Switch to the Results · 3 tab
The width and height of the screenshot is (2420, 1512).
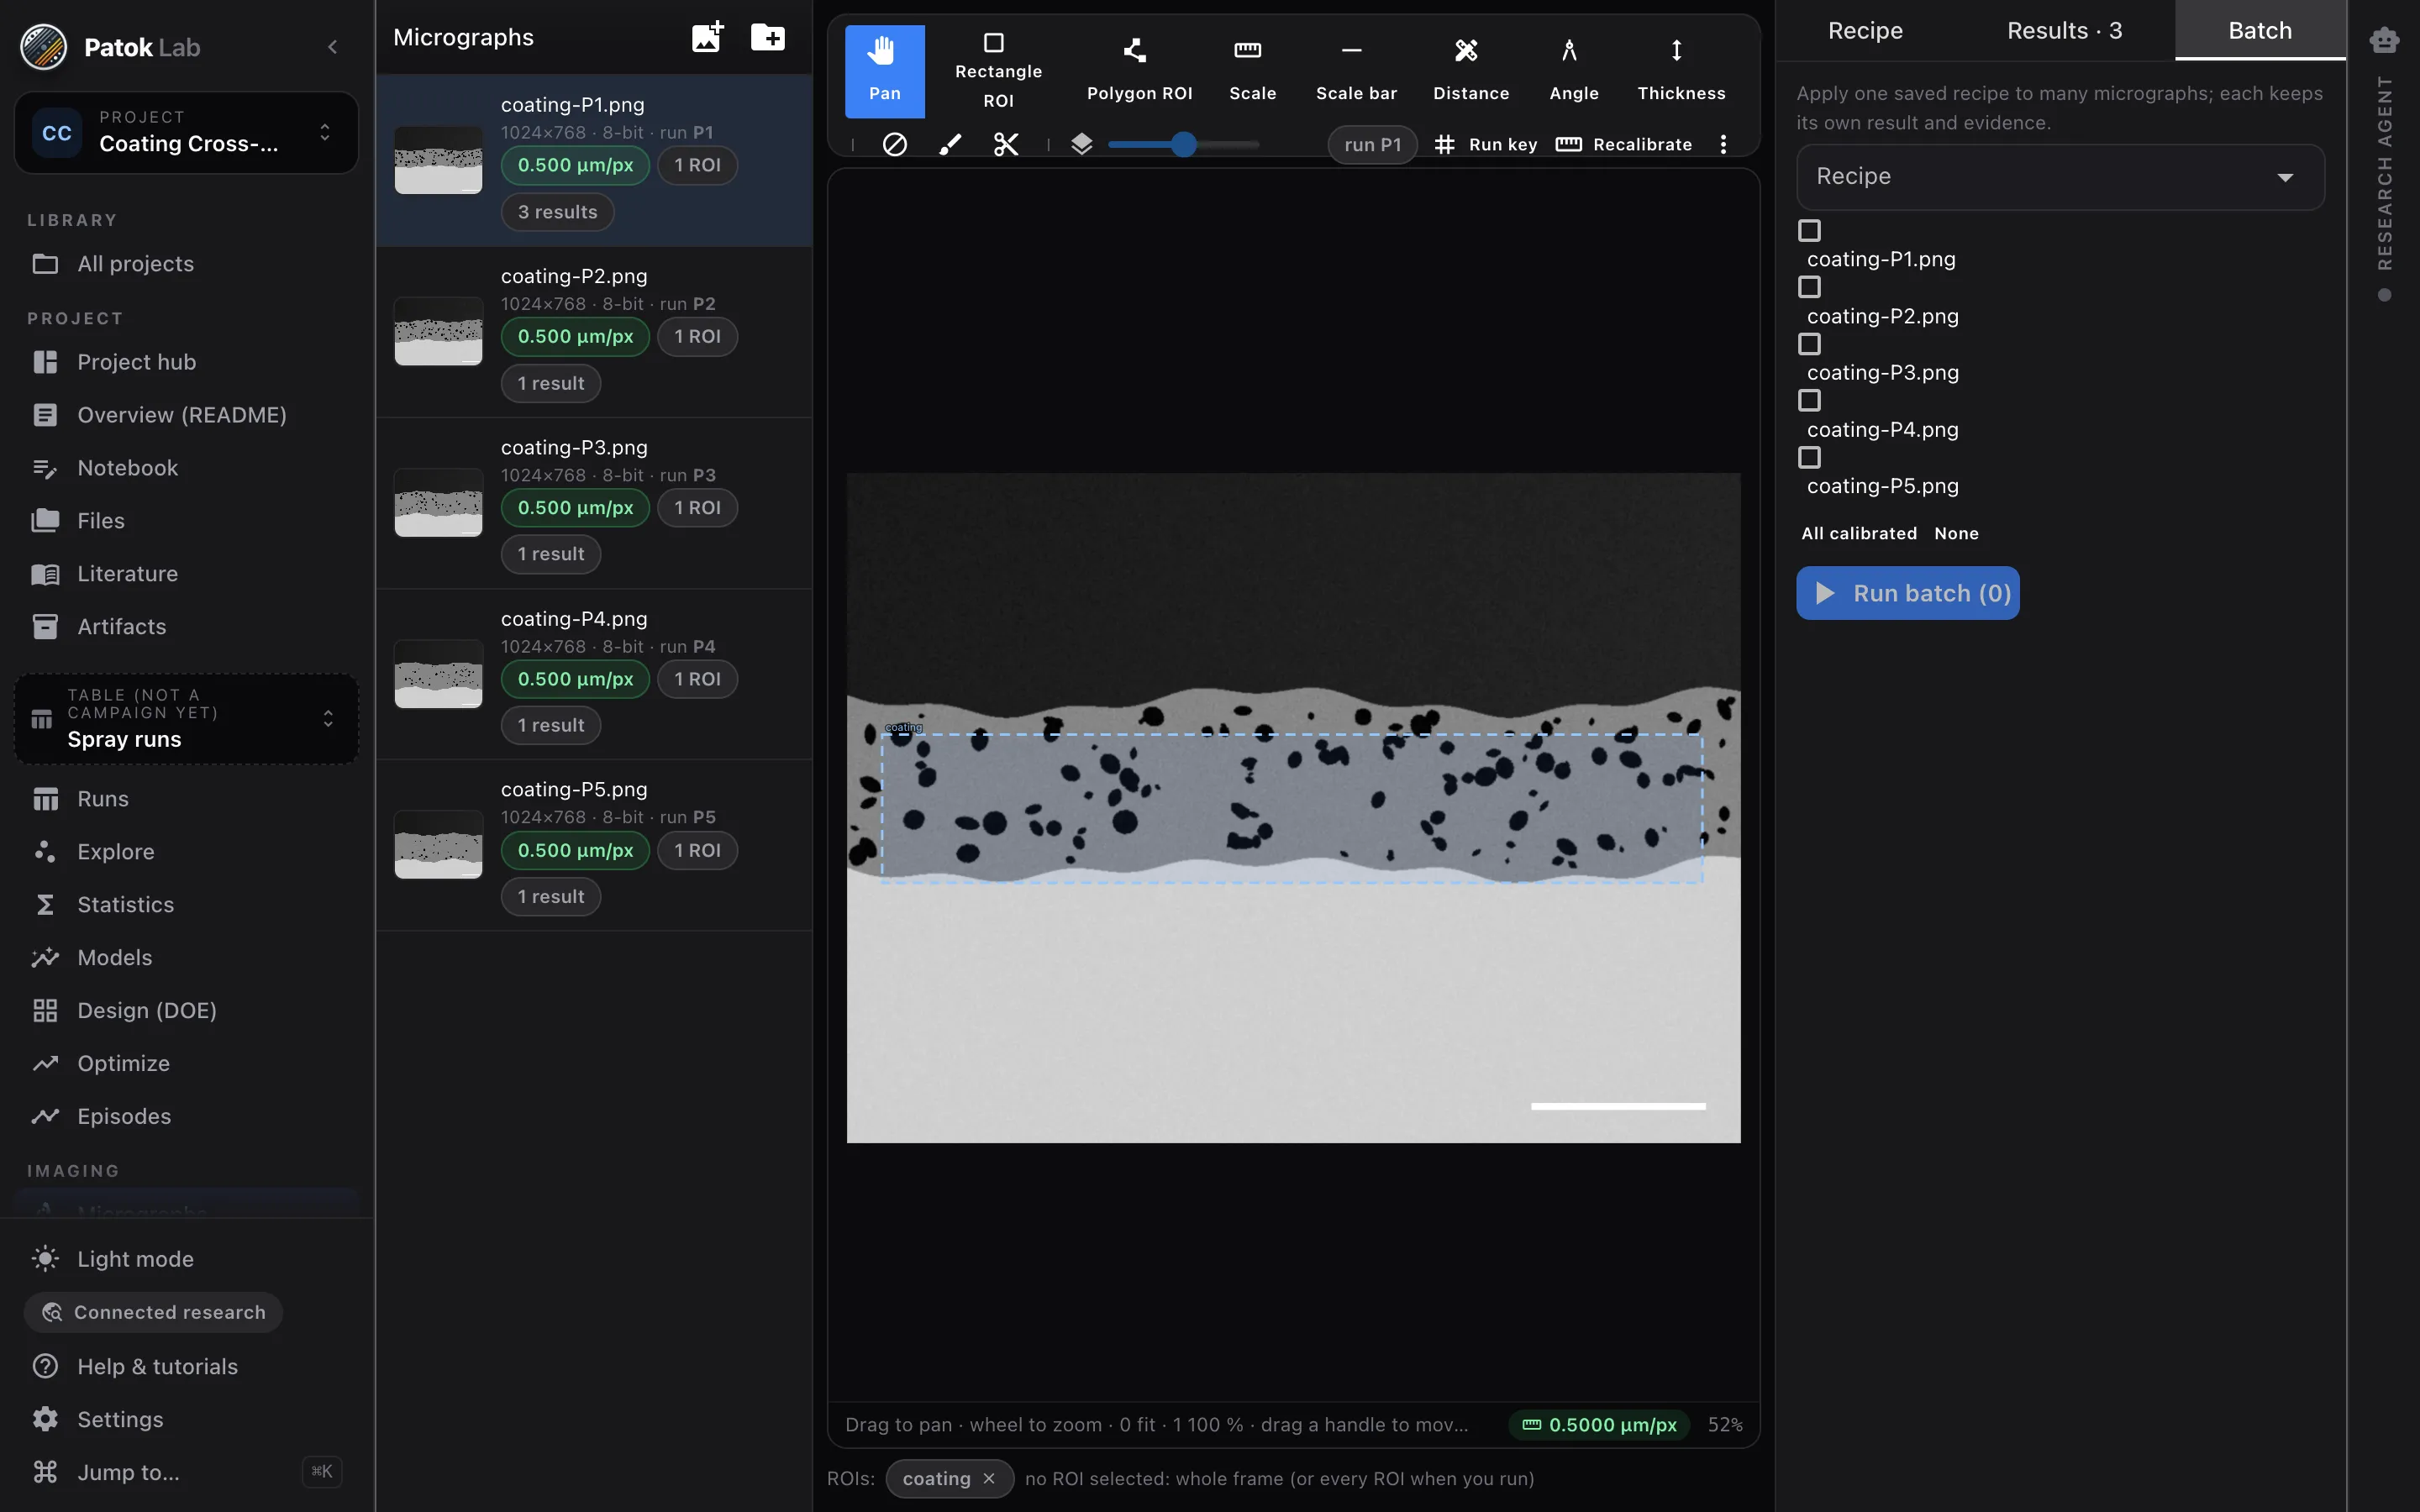(2064, 31)
